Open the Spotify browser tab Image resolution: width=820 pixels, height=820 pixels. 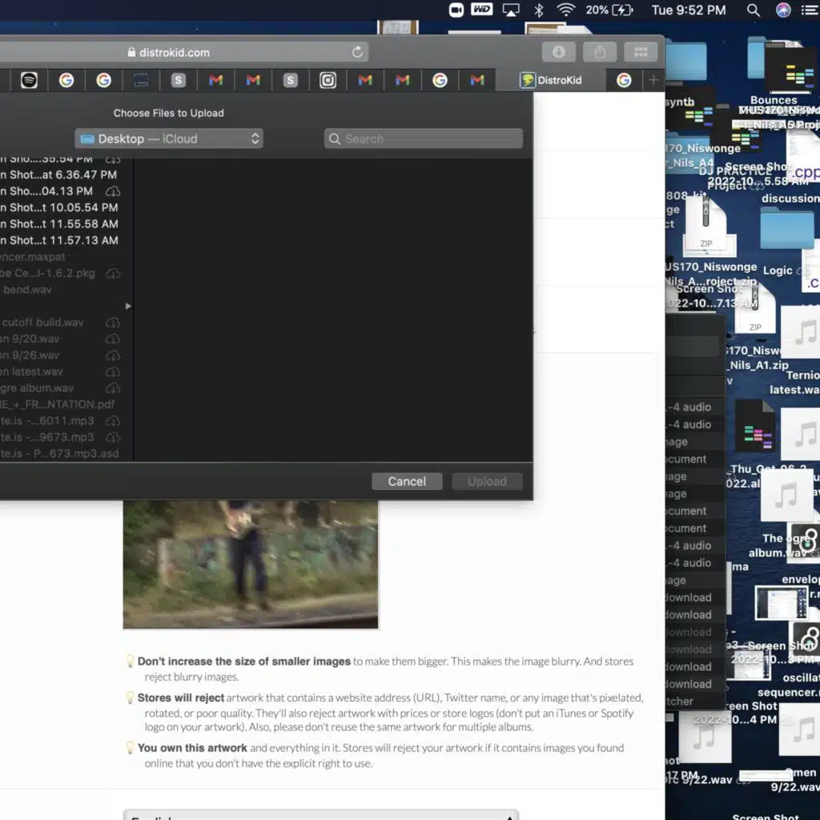29,80
